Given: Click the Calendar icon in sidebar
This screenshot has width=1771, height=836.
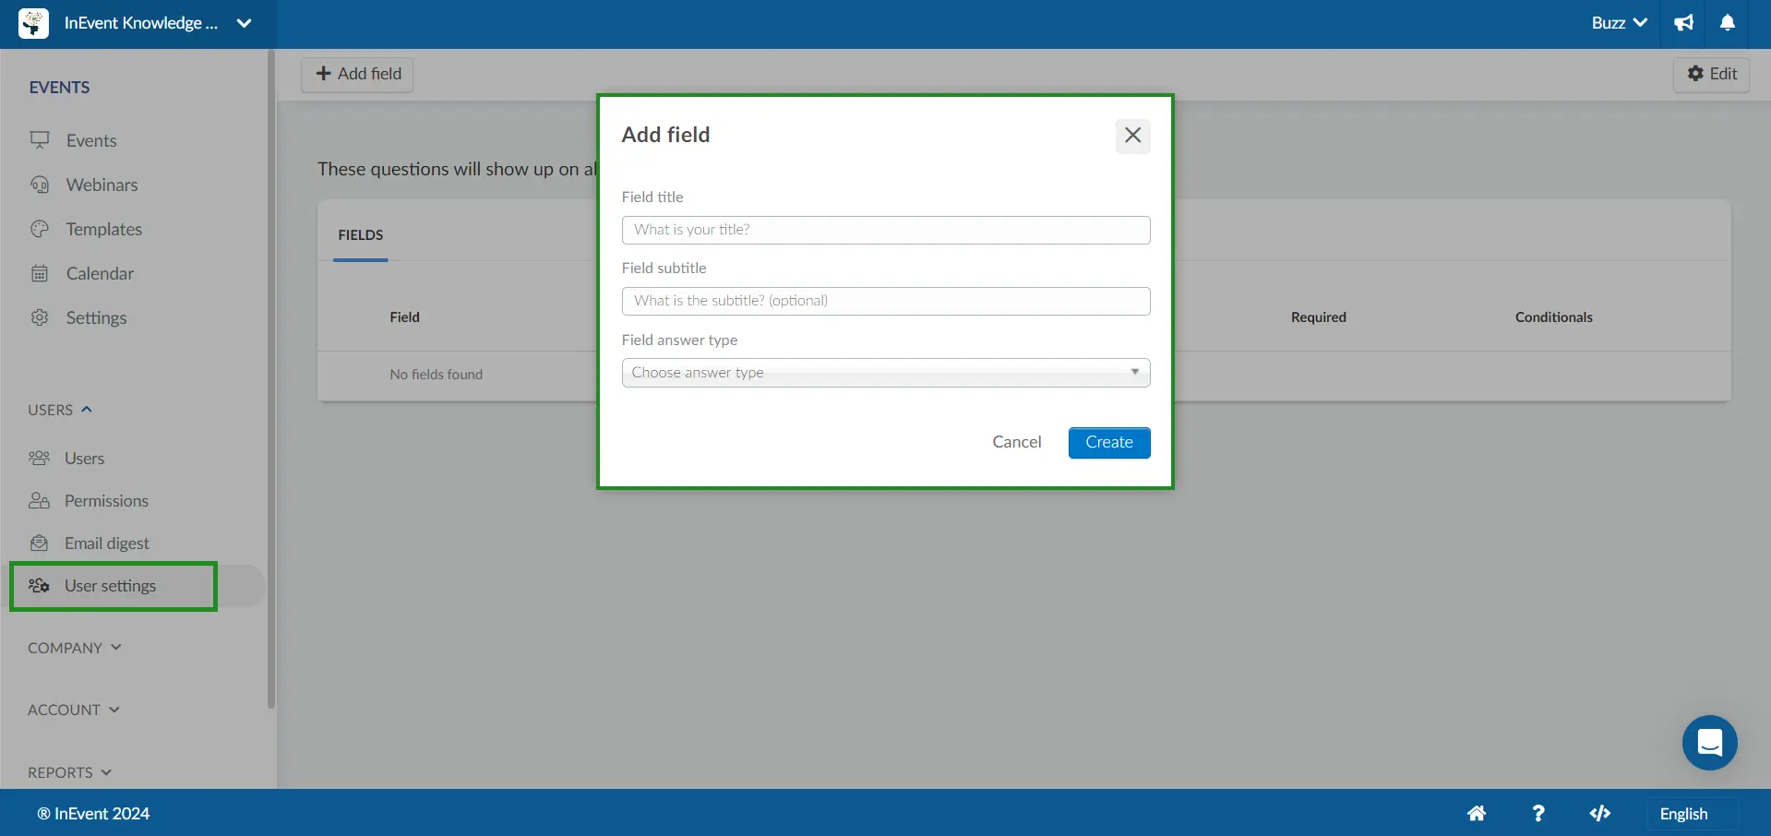Looking at the screenshot, I should [40, 273].
